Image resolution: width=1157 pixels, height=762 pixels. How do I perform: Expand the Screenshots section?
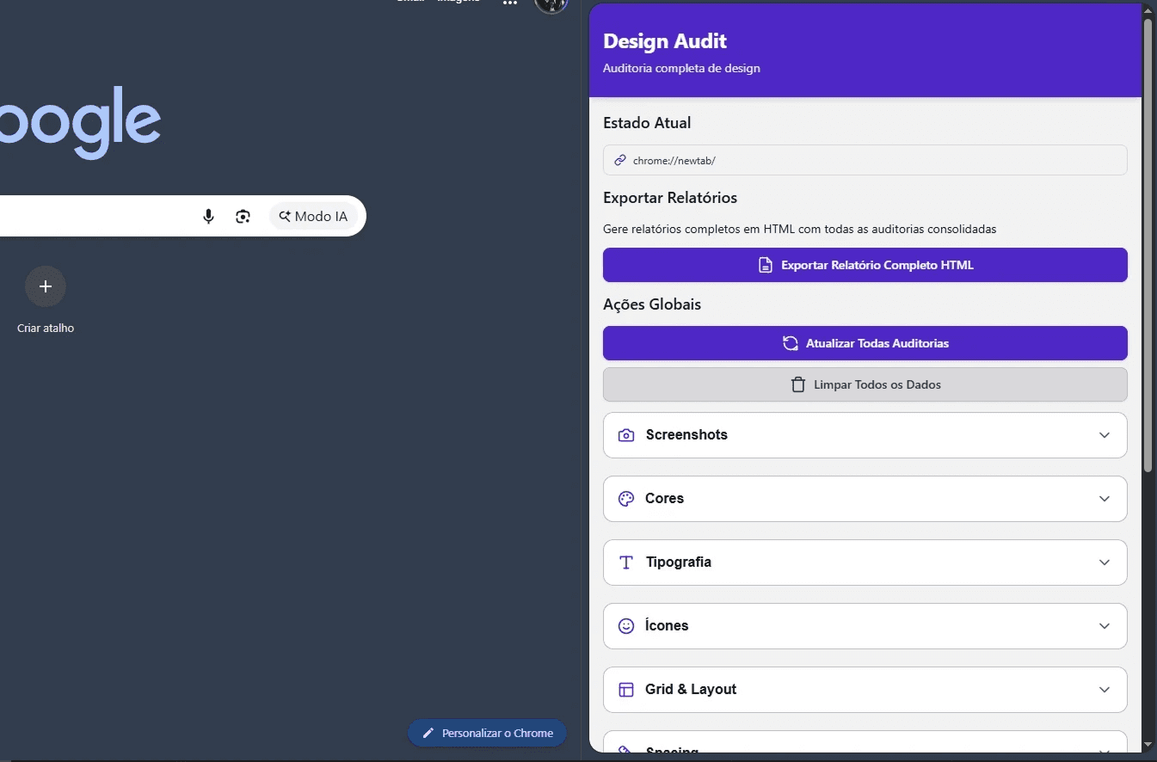(1105, 435)
